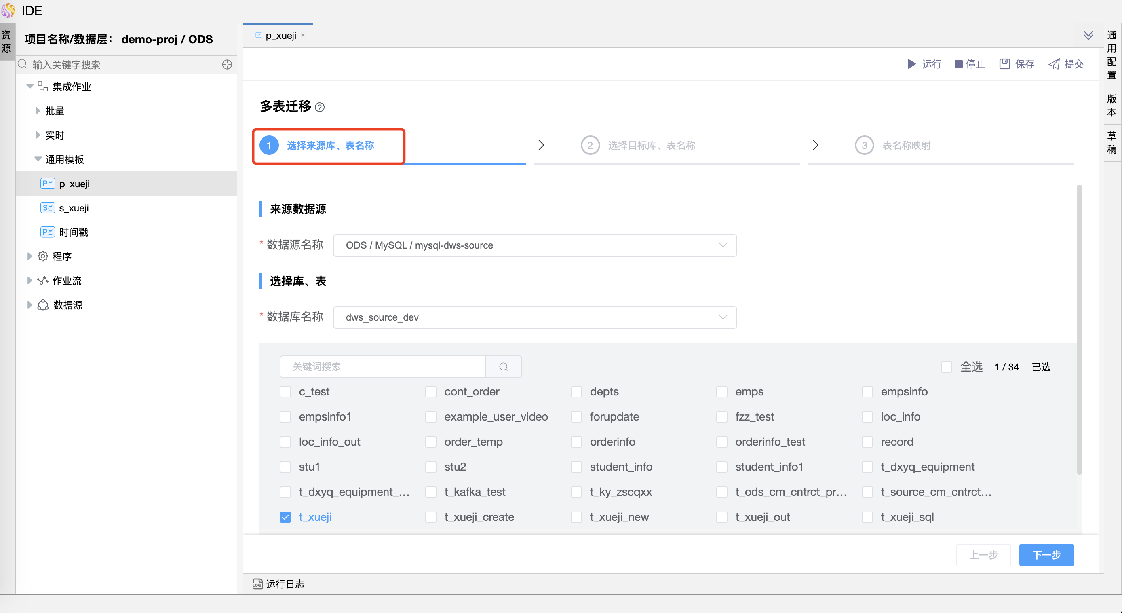Click the magnifier icon in table keyword search
The height and width of the screenshot is (613, 1122).
point(504,367)
